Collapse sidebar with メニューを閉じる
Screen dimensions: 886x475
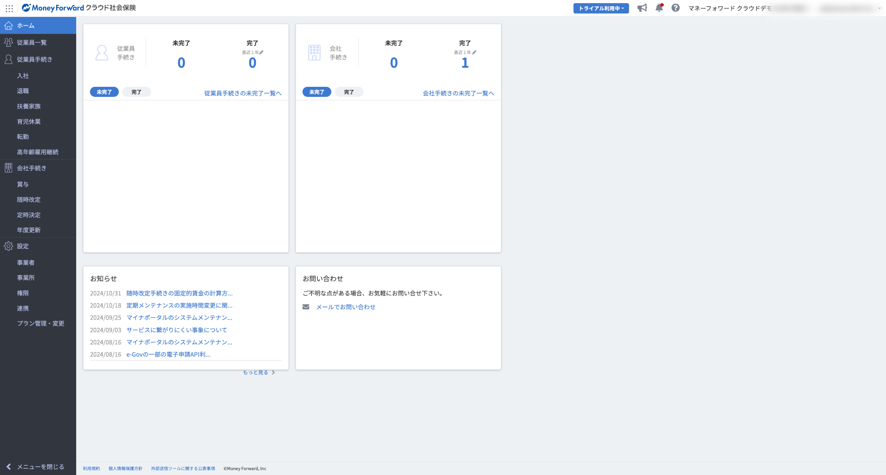[x=36, y=467]
